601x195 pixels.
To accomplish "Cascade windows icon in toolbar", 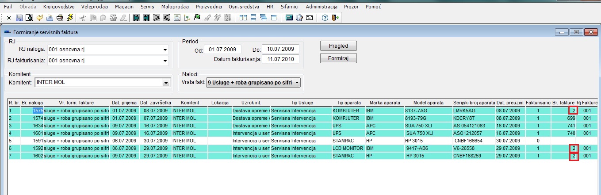I will pyautogui.click(x=264, y=18).
